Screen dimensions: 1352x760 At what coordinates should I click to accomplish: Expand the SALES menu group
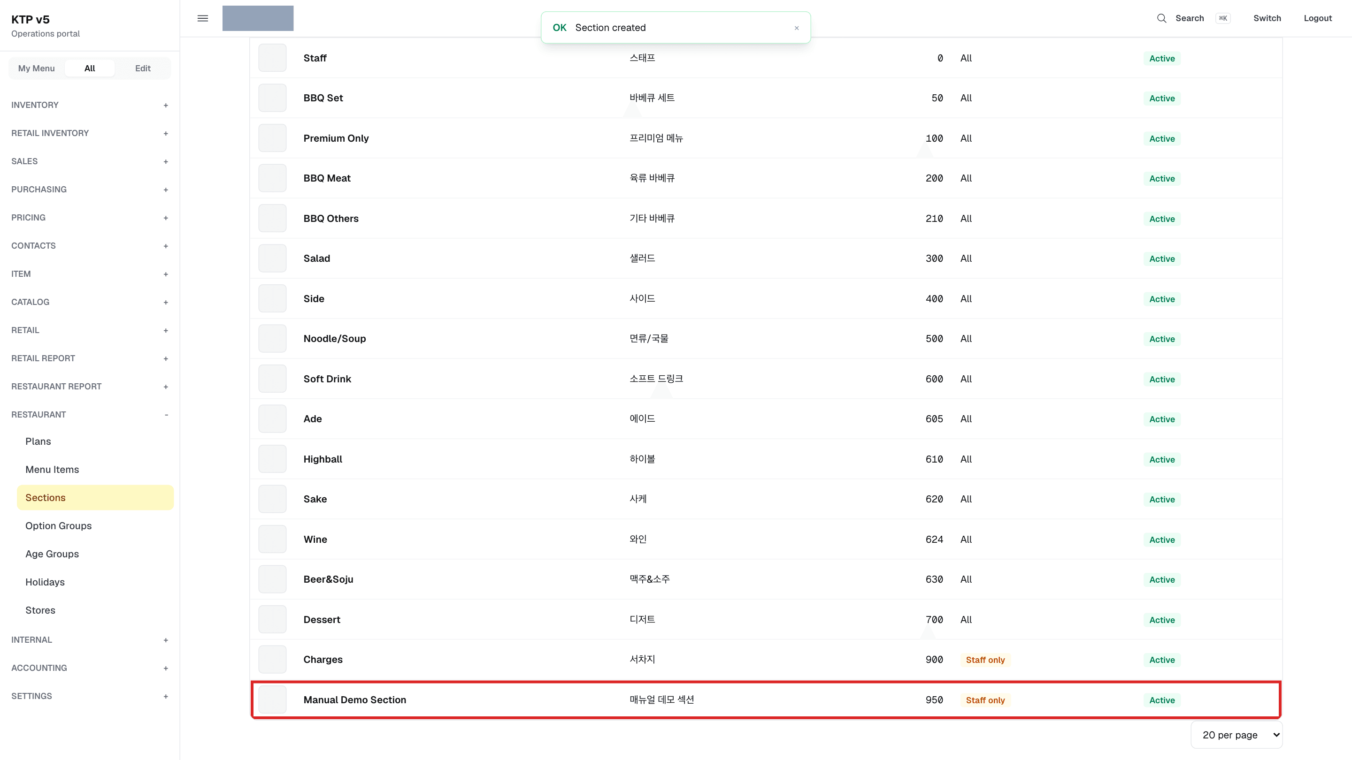[x=90, y=161]
